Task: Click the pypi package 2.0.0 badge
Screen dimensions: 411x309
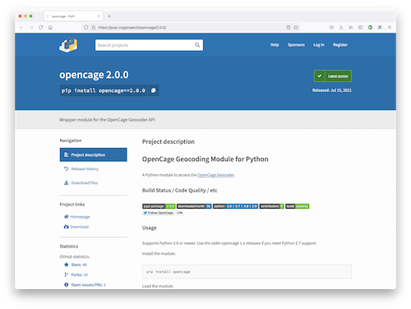Action: (159, 206)
